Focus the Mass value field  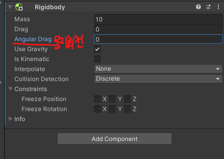coord(158,19)
